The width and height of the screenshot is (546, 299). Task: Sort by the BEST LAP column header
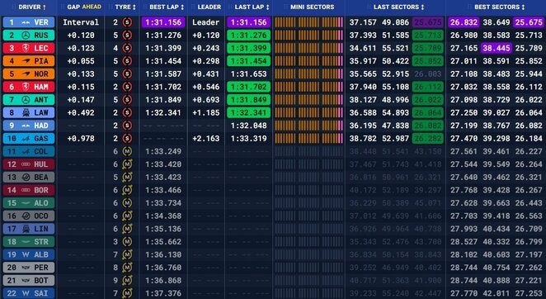click(x=167, y=7)
